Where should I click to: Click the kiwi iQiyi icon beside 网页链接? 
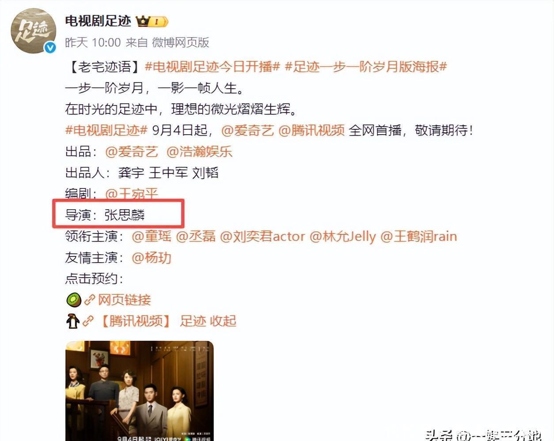click(74, 300)
